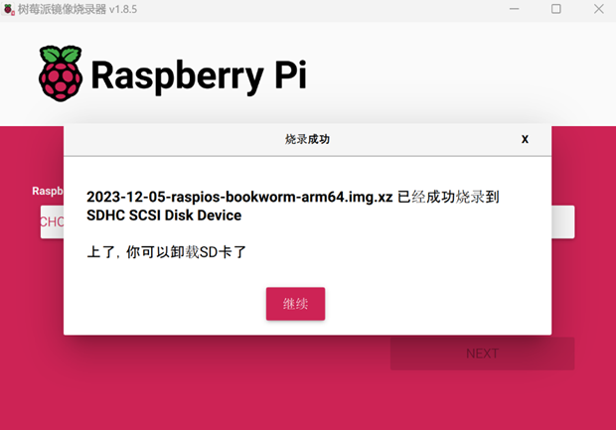Close the 树莓派镜像烧录器 window
The image size is (616, 430).
(598, 9)
